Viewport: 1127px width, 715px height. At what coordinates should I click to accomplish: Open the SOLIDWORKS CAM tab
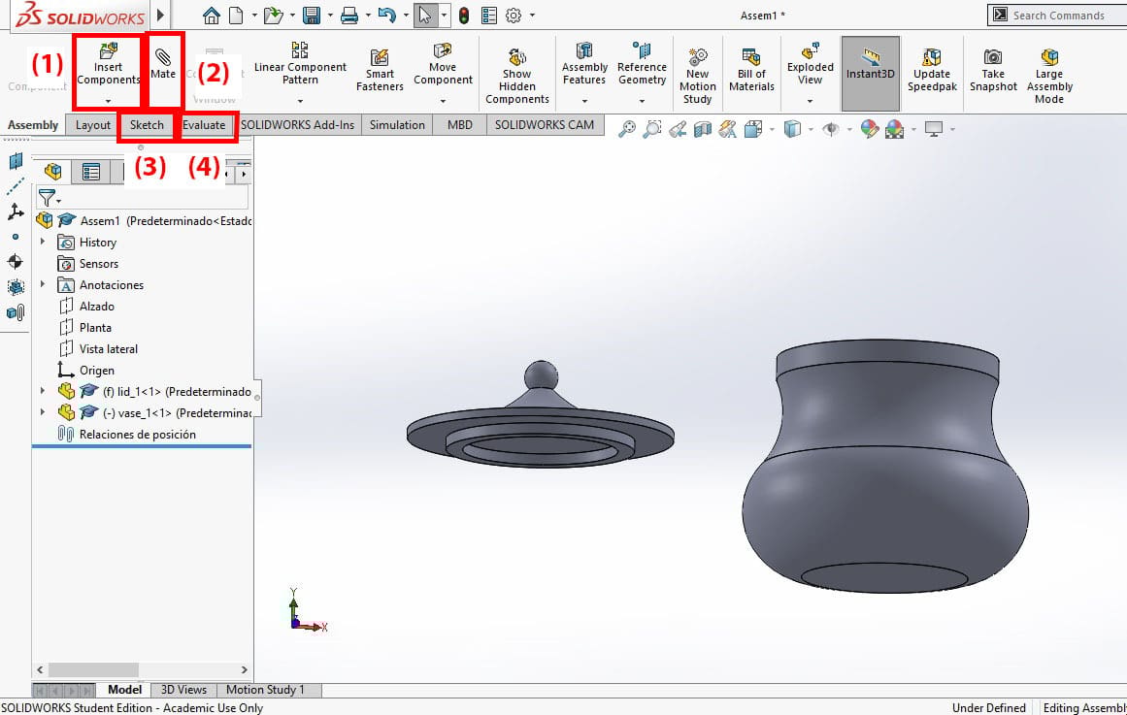click(x=545, y=125)
